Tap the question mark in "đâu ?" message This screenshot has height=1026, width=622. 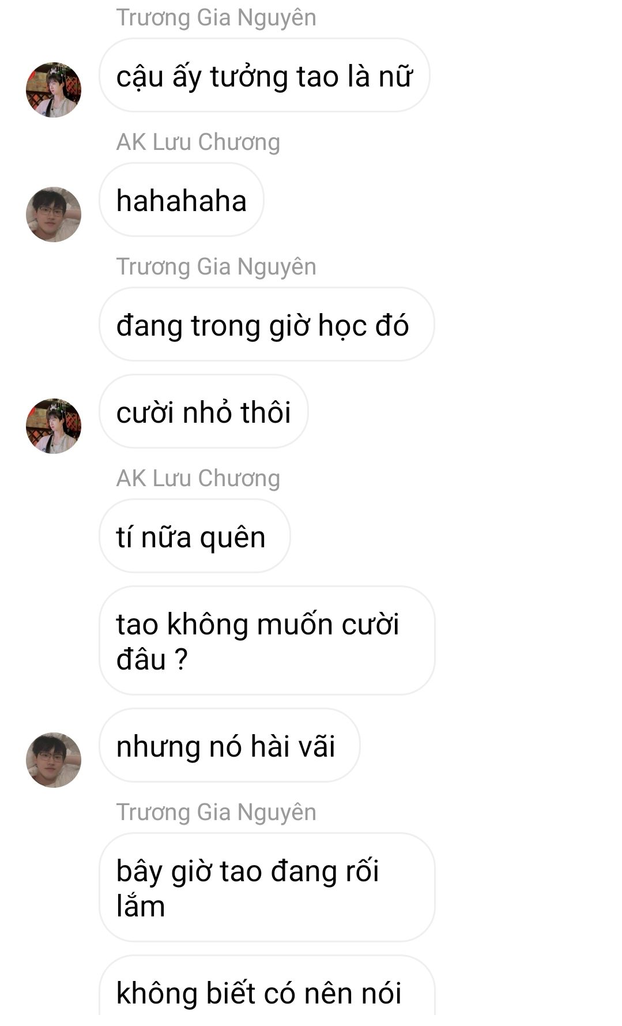[x=181, y=659]
